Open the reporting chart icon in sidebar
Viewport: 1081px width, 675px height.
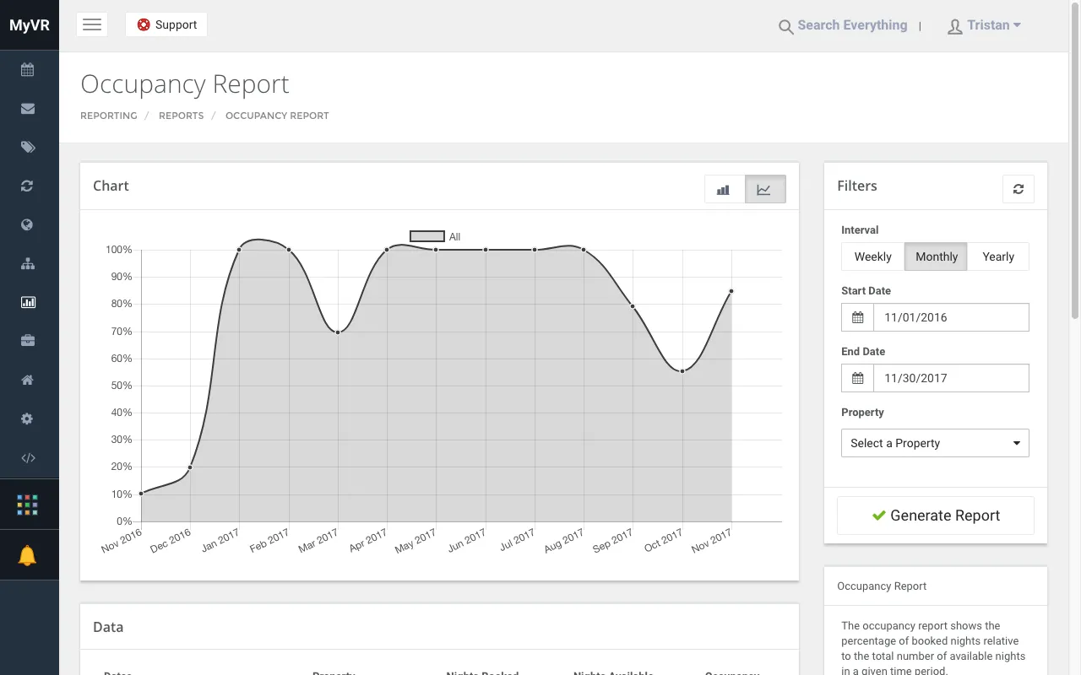(x=28, y=302)
